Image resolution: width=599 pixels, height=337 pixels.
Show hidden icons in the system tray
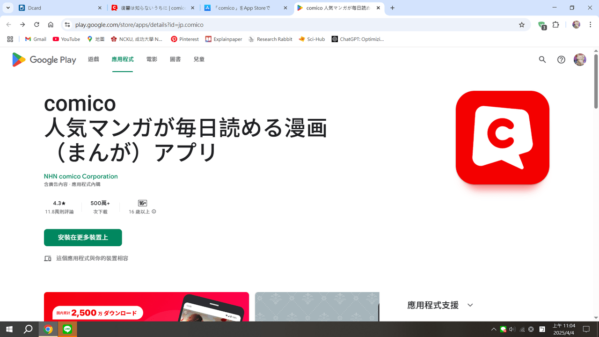coord(494,329)
